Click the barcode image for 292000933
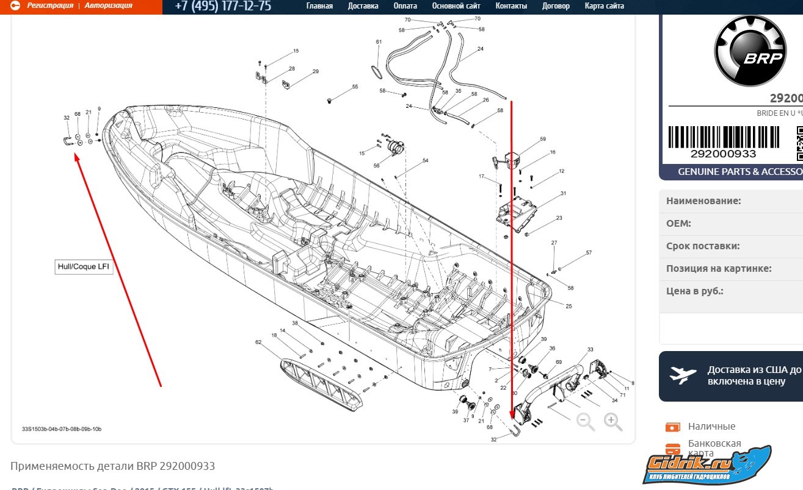 724,138
